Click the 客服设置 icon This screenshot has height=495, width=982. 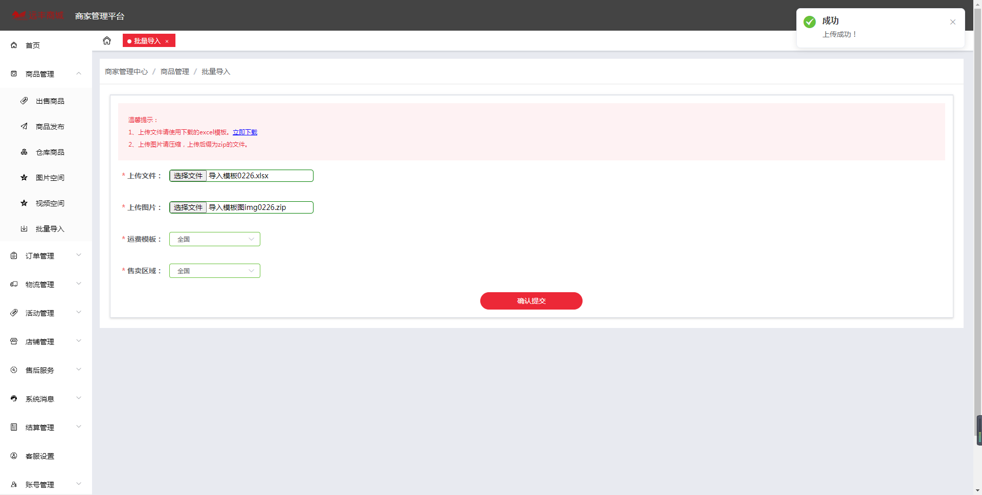pyautogui.click(x=14, y=456)
